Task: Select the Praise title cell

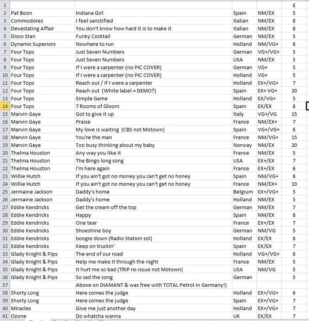Action: point(153,122)
